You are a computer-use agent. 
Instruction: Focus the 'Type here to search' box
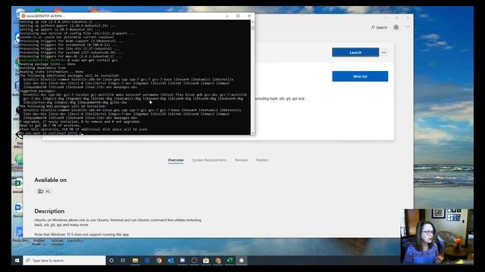[x=64, y=261]
